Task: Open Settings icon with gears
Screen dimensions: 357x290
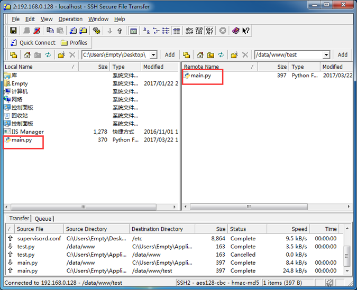Action: point(97,31)
